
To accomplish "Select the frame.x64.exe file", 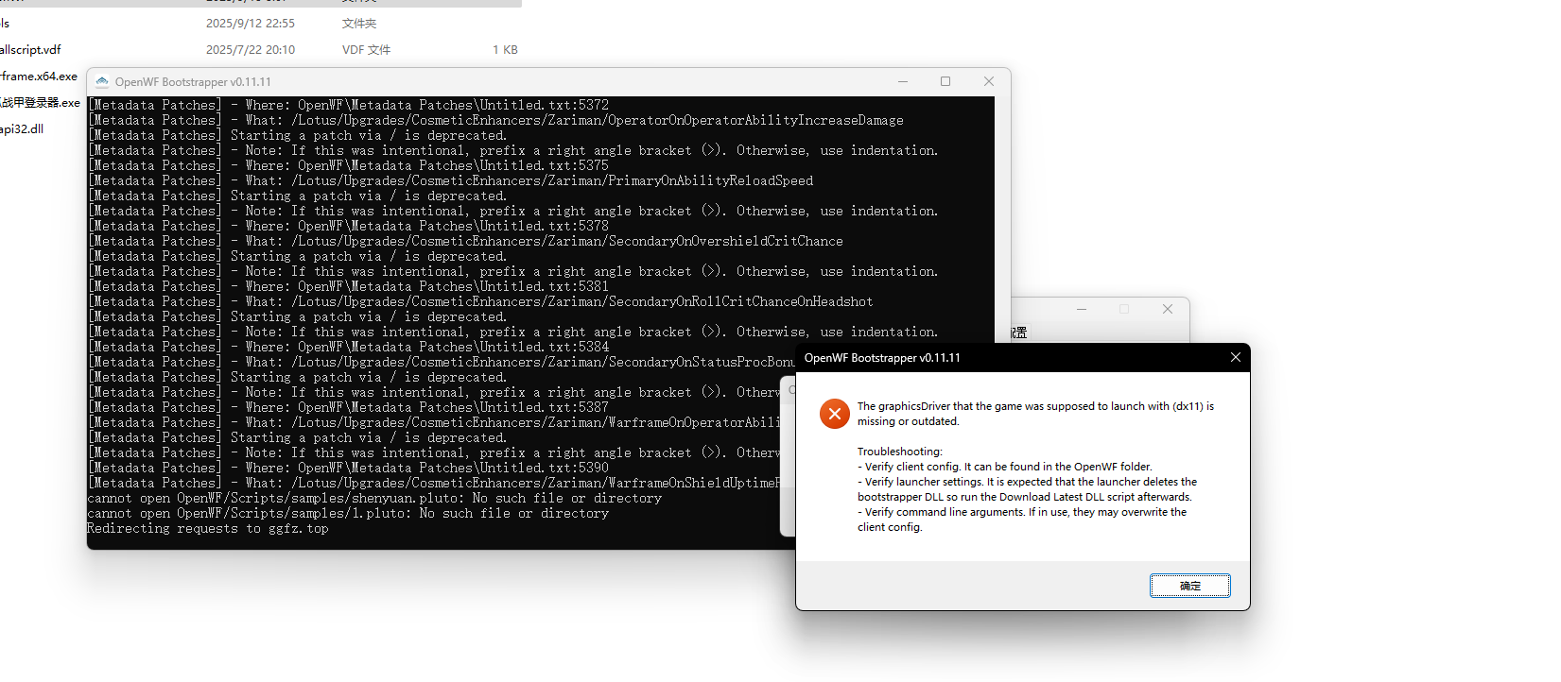I will point(39,76).
